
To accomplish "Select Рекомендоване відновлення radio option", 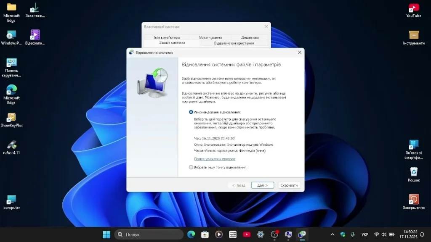I will [x=191, y=112].
